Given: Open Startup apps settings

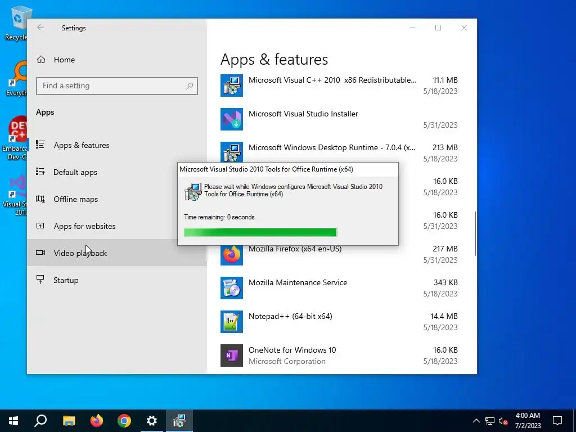Looking at the screenshot, I should 117,280.
